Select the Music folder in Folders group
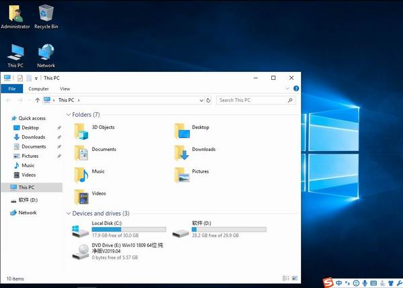The image size is (403, 288). [x=89, y=175]
